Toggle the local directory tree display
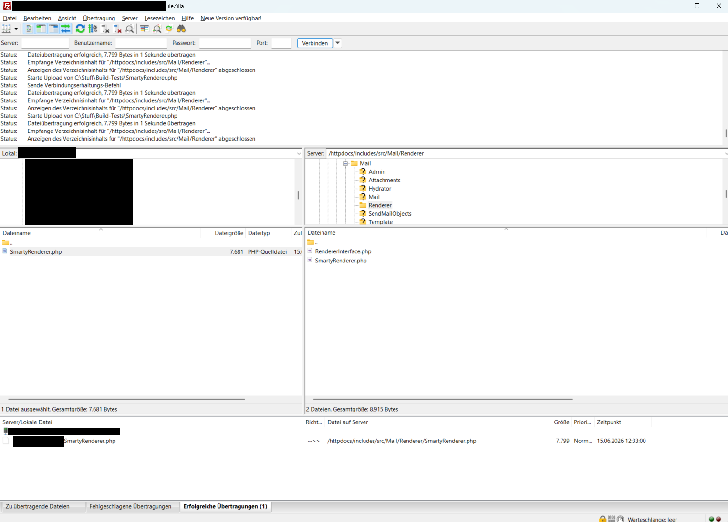 point(41,29)
